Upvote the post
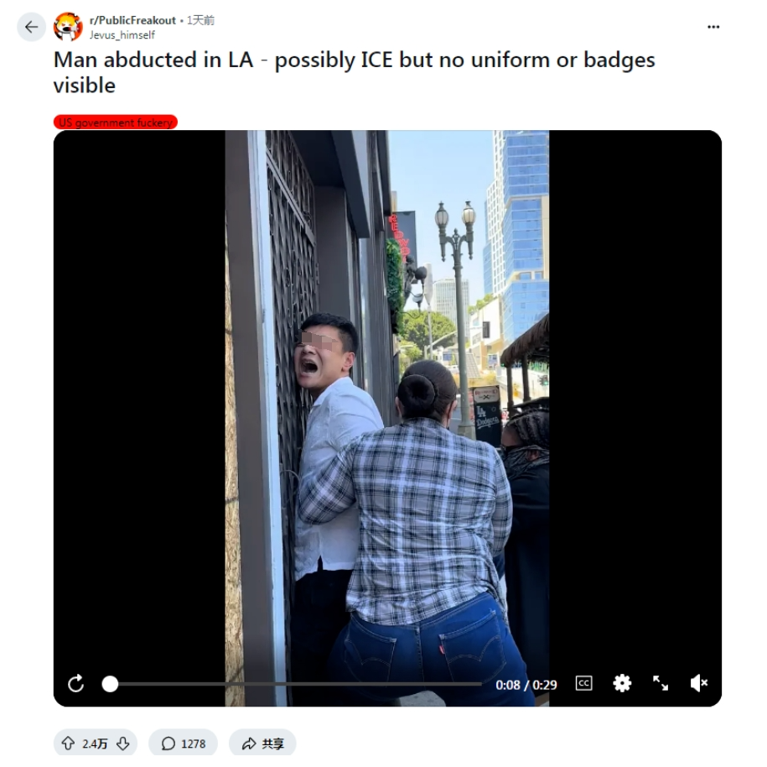The height and width of the screenshot is (767, 767). tap(68, 744)
